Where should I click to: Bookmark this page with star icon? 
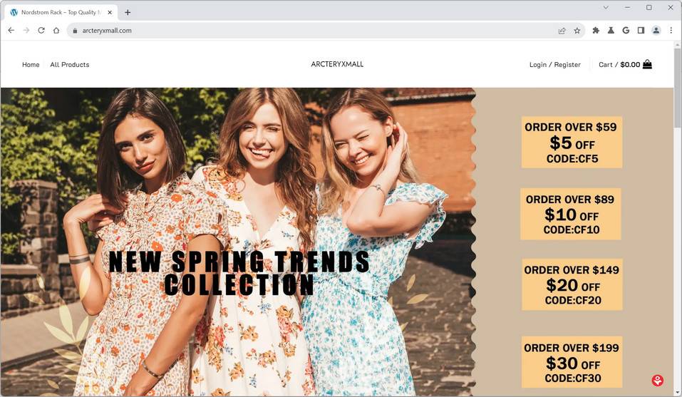(577, 31)
